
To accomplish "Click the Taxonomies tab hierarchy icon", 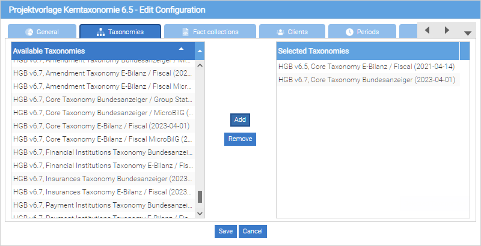I will (x=100, y=32).
